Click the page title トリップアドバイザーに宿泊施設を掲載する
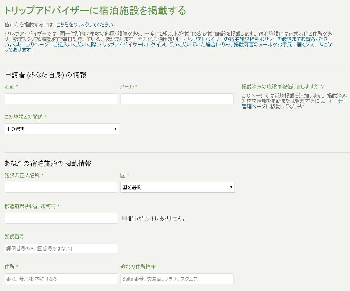Image resolution: width=350 pixels, height=291 pixels. [x=95, y=10]
